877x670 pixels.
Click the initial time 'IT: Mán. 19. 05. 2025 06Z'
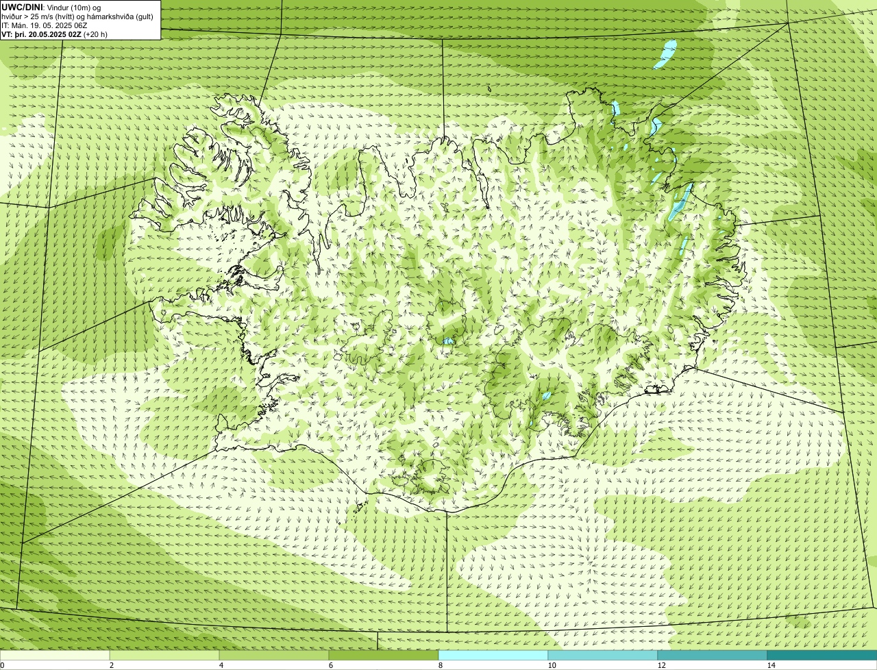[44, 25]
